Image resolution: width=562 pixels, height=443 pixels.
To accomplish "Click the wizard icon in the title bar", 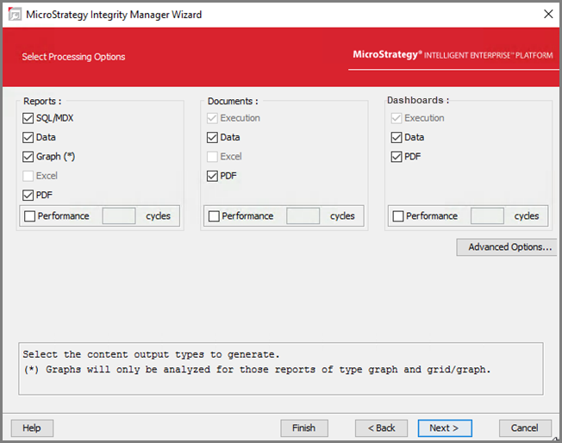I will (x=15, y=13).
